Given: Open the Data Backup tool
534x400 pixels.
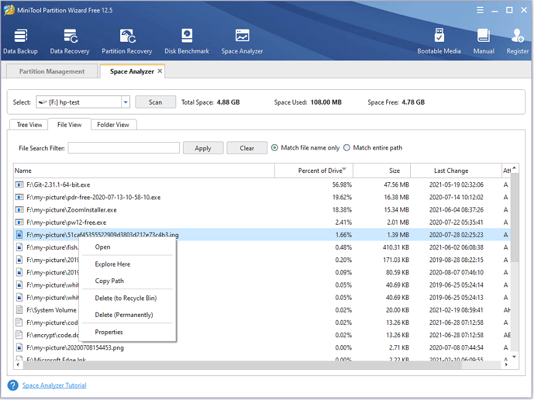Looking at the screenshot, I should pos(20,41).
